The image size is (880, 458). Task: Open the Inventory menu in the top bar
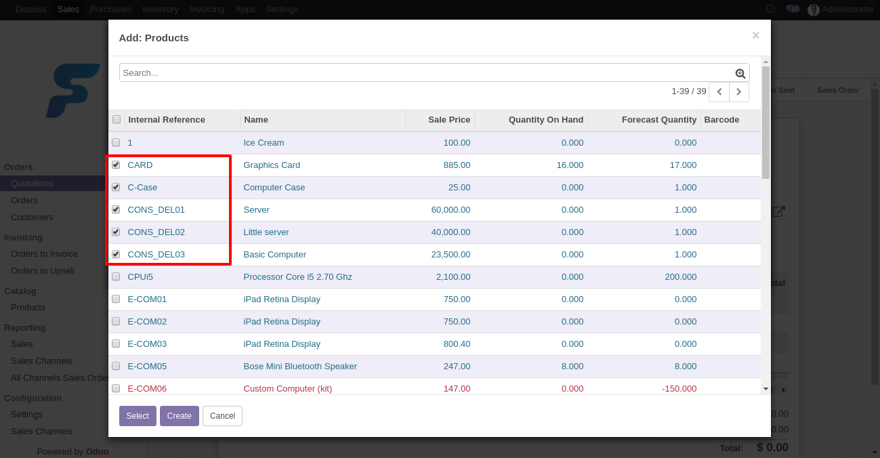161,9
